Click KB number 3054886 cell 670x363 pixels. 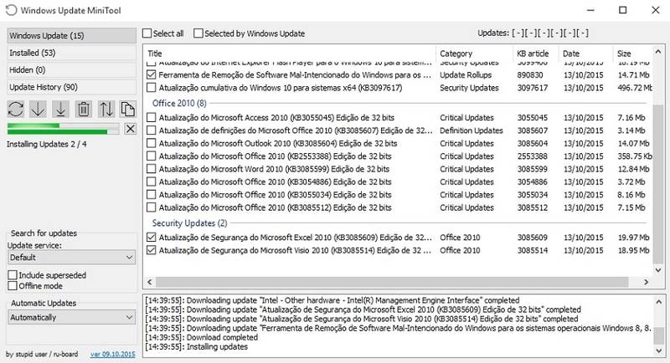click(533, 182)
